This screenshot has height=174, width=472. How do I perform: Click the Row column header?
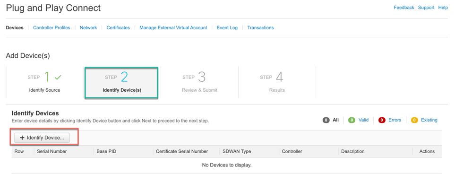point(19,151)
